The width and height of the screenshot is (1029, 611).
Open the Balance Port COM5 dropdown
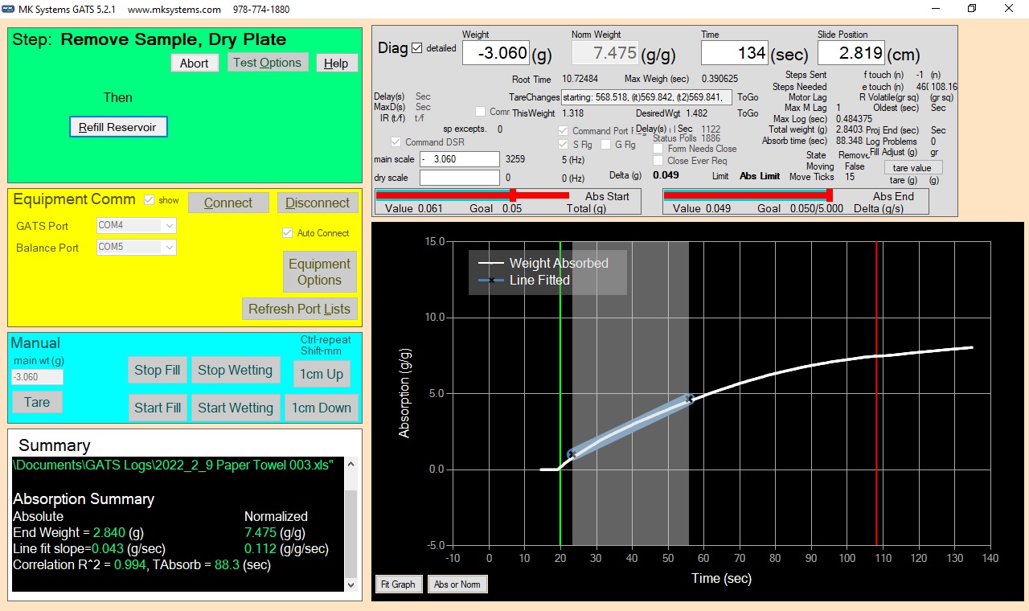point(136,248)
